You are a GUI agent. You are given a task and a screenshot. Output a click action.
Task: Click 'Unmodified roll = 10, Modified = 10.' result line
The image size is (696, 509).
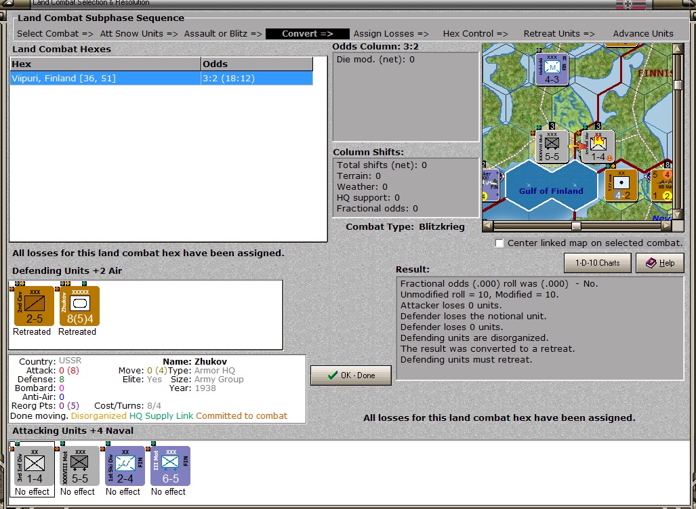coord(479,295)
